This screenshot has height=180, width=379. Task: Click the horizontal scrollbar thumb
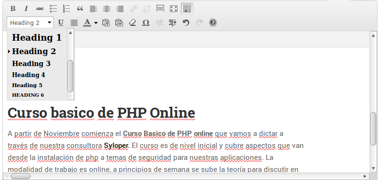click(21, 176)
